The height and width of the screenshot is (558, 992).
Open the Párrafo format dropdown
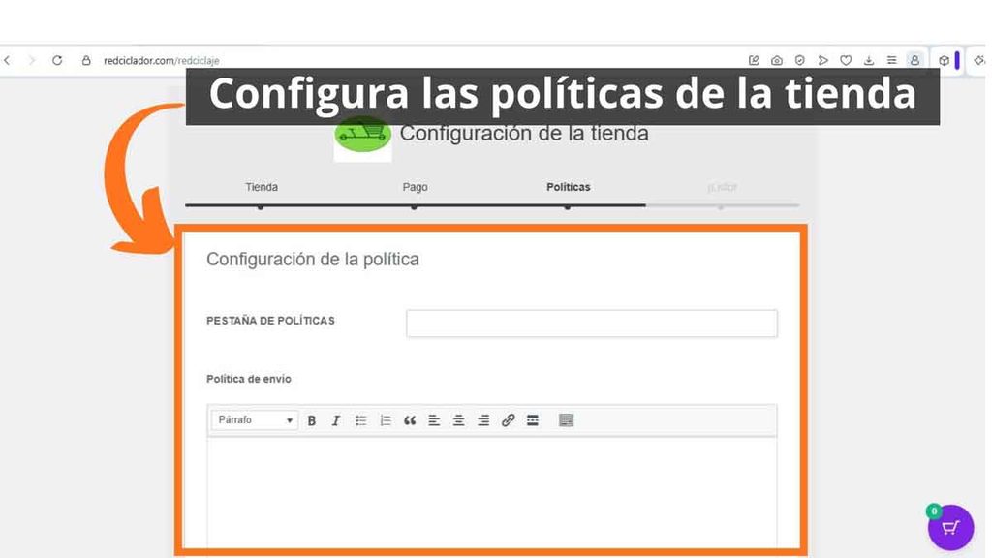click(x=255, y=420)
